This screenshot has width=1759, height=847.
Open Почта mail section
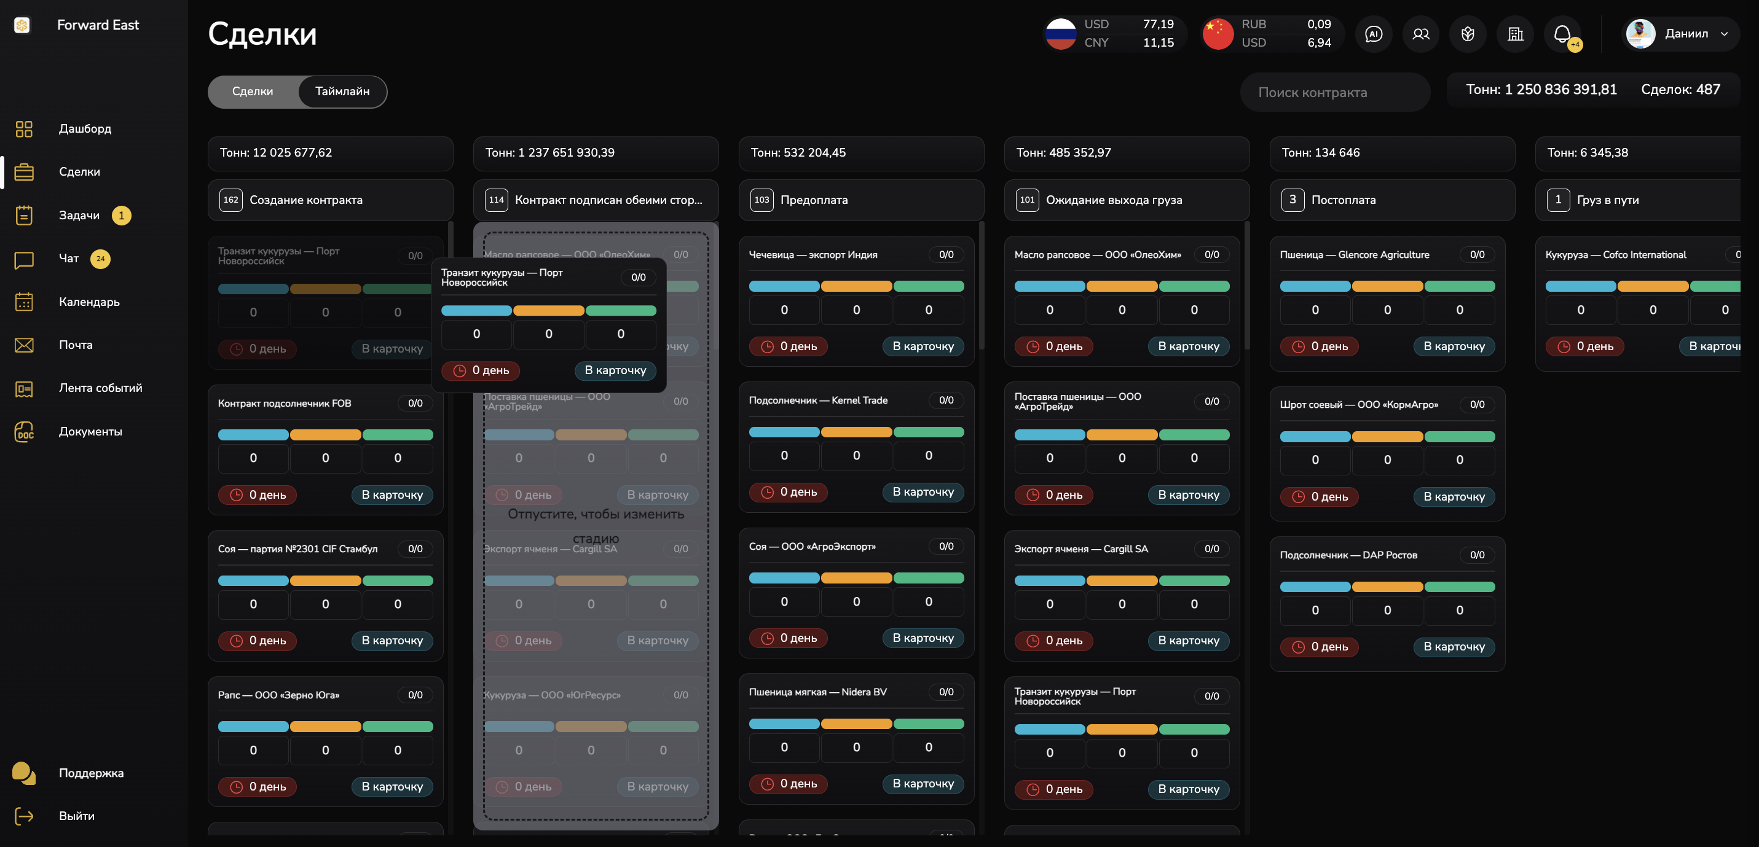click(x=75, y=345)
